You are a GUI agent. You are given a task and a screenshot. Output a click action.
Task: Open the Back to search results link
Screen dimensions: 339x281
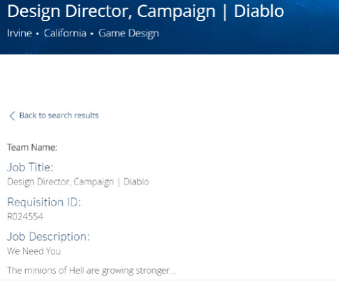(59, 115)
